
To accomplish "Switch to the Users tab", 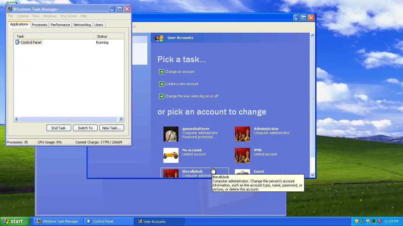I will tap(99, 25).
